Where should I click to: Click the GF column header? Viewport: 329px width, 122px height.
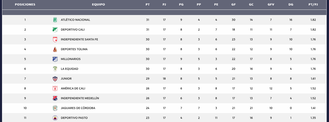pos(233,5)
